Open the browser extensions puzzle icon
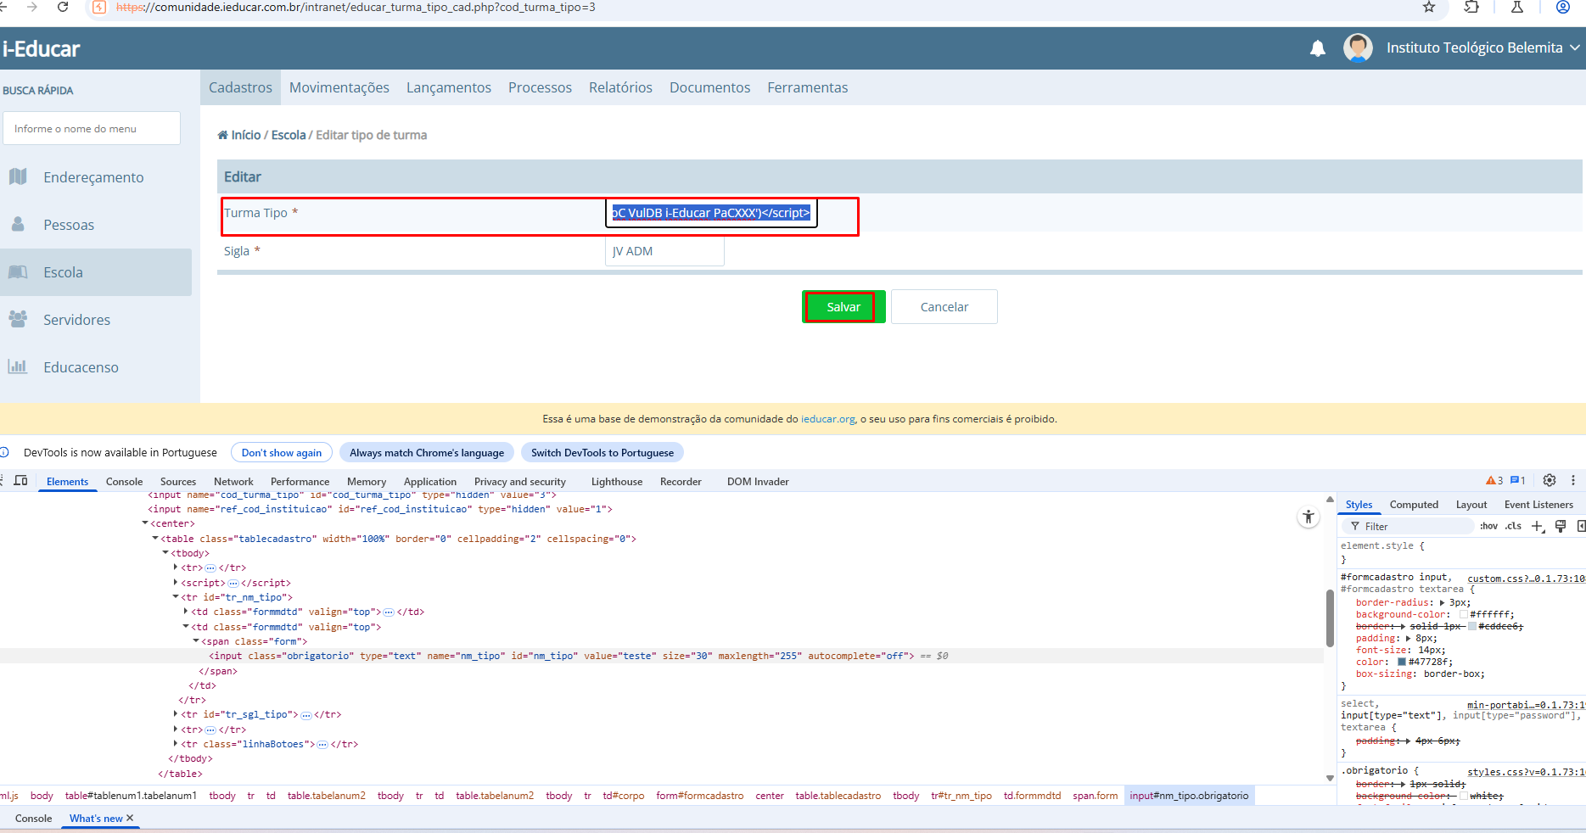The height and width of the screenshot is (833, 1586). 1471,7
